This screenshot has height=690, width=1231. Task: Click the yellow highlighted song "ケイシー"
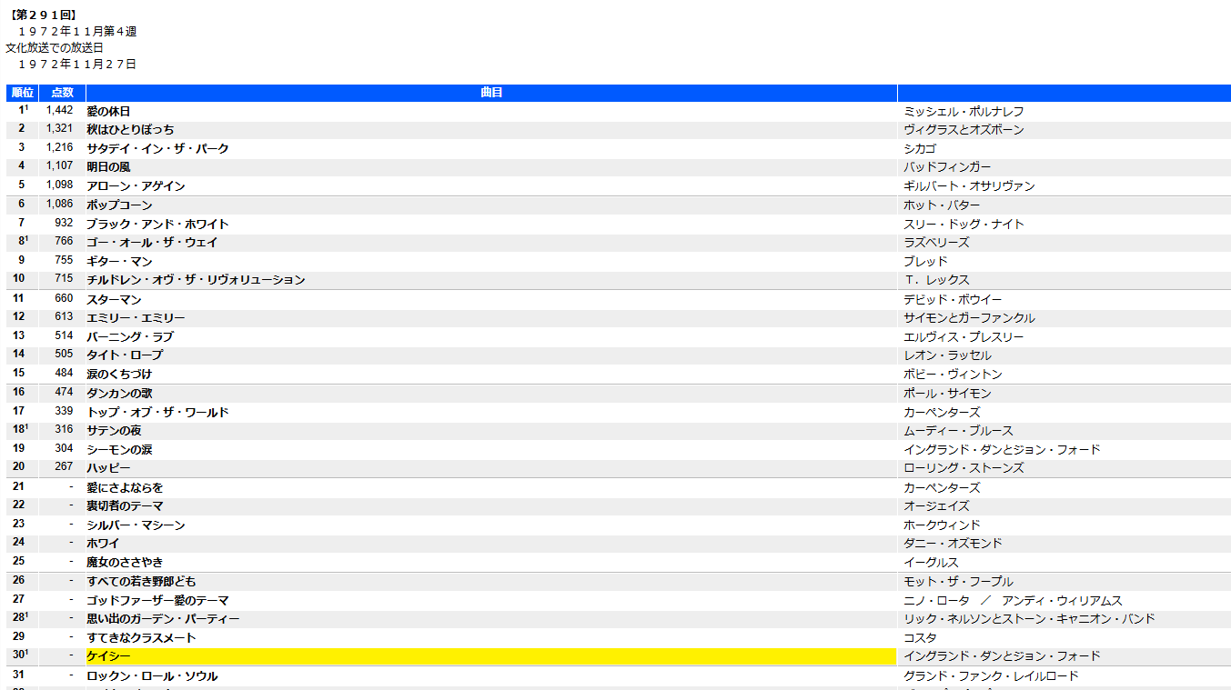coord(108,656)
